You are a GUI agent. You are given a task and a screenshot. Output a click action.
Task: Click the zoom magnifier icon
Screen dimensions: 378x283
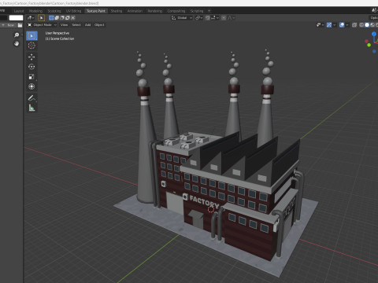point(17,35)
